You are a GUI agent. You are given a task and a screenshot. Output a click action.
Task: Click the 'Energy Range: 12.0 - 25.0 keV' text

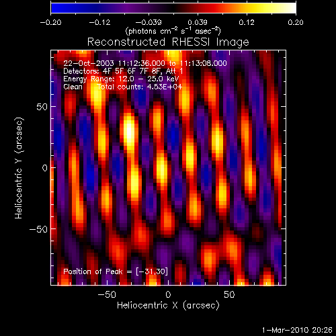pyautogui.click(x=121, y=79)
